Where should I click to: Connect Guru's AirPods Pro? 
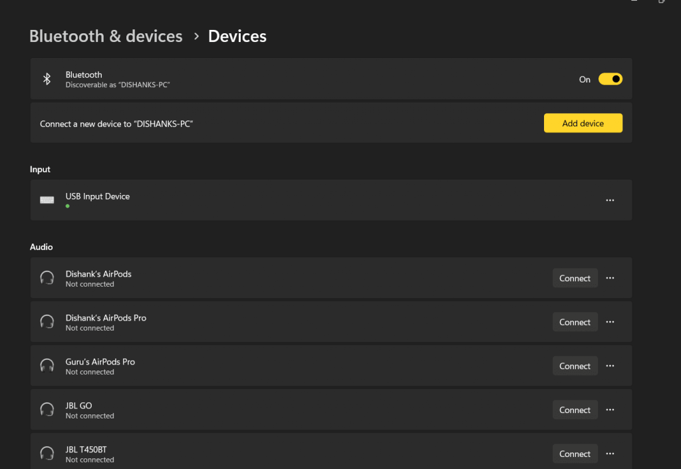[x=575, y=366]
